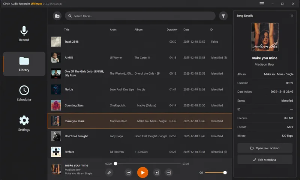Focus the Search tracks field
The height and width of the screenshot is (180, 300).
tap(140, 16)
